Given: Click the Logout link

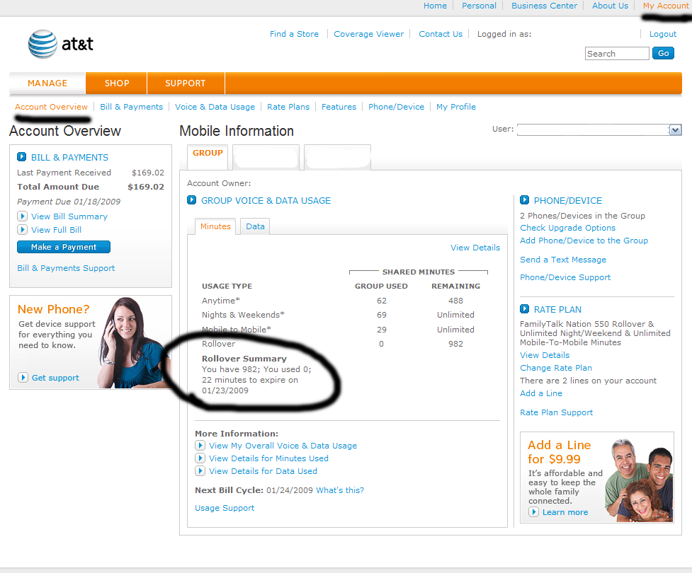Looking at the screenshot, I should (x=662, y=34).
